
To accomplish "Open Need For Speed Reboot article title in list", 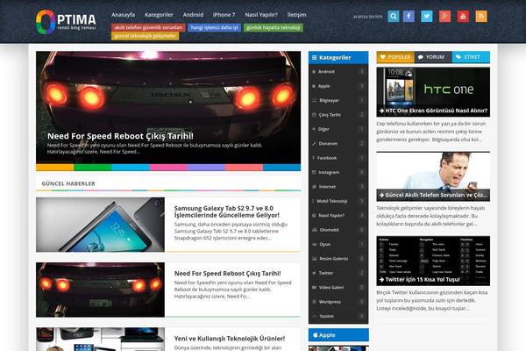I will click(227, 274).
